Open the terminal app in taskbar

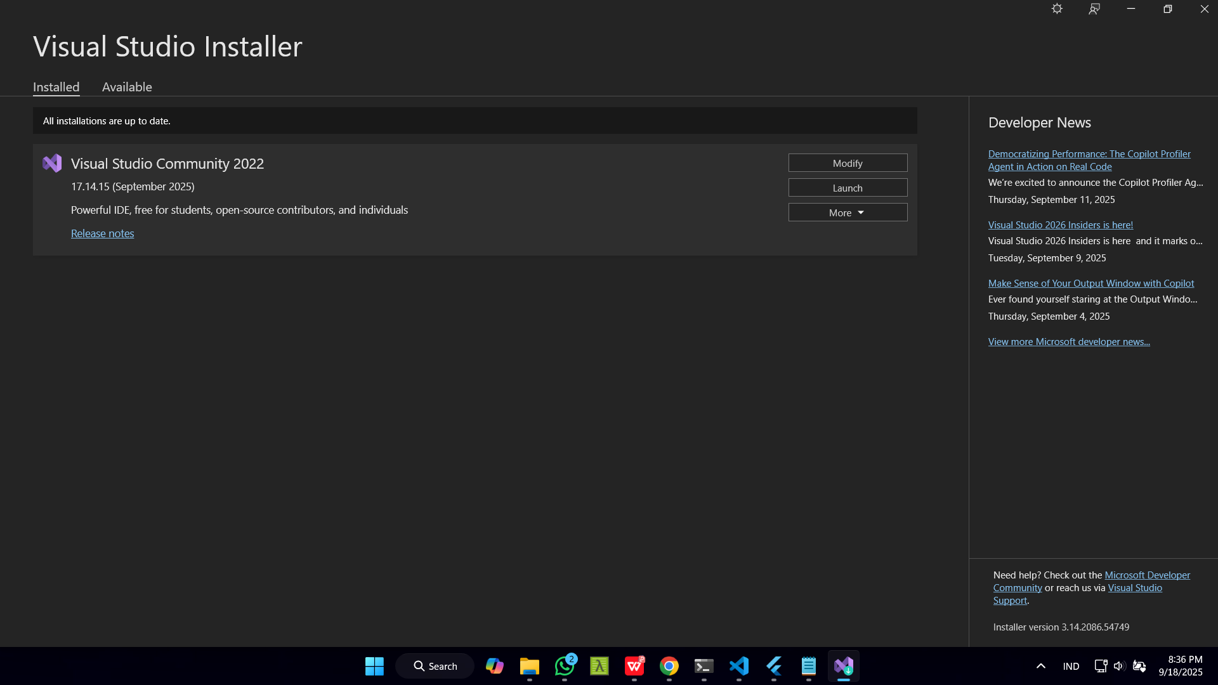pos(704,666)
